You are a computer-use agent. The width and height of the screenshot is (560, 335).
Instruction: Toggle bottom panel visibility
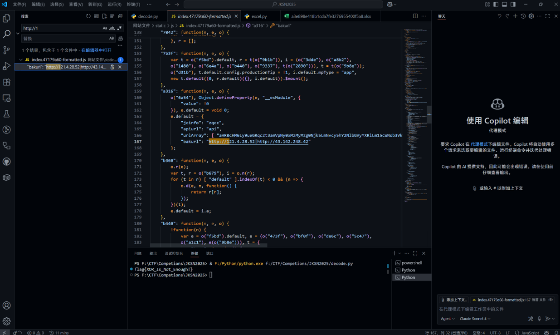pyautogui.click(x=504, y=4)
